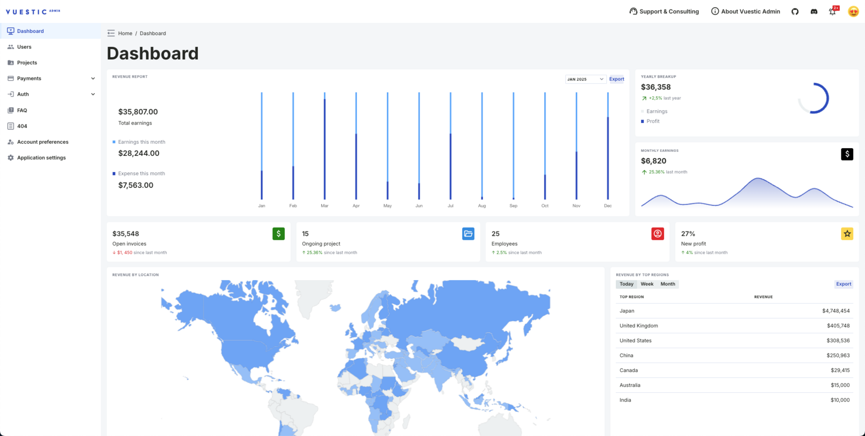Click the green dollar Open invoices icon
Image resolution: width=865 pixels, height=436 pixels.
pos(279,234)
